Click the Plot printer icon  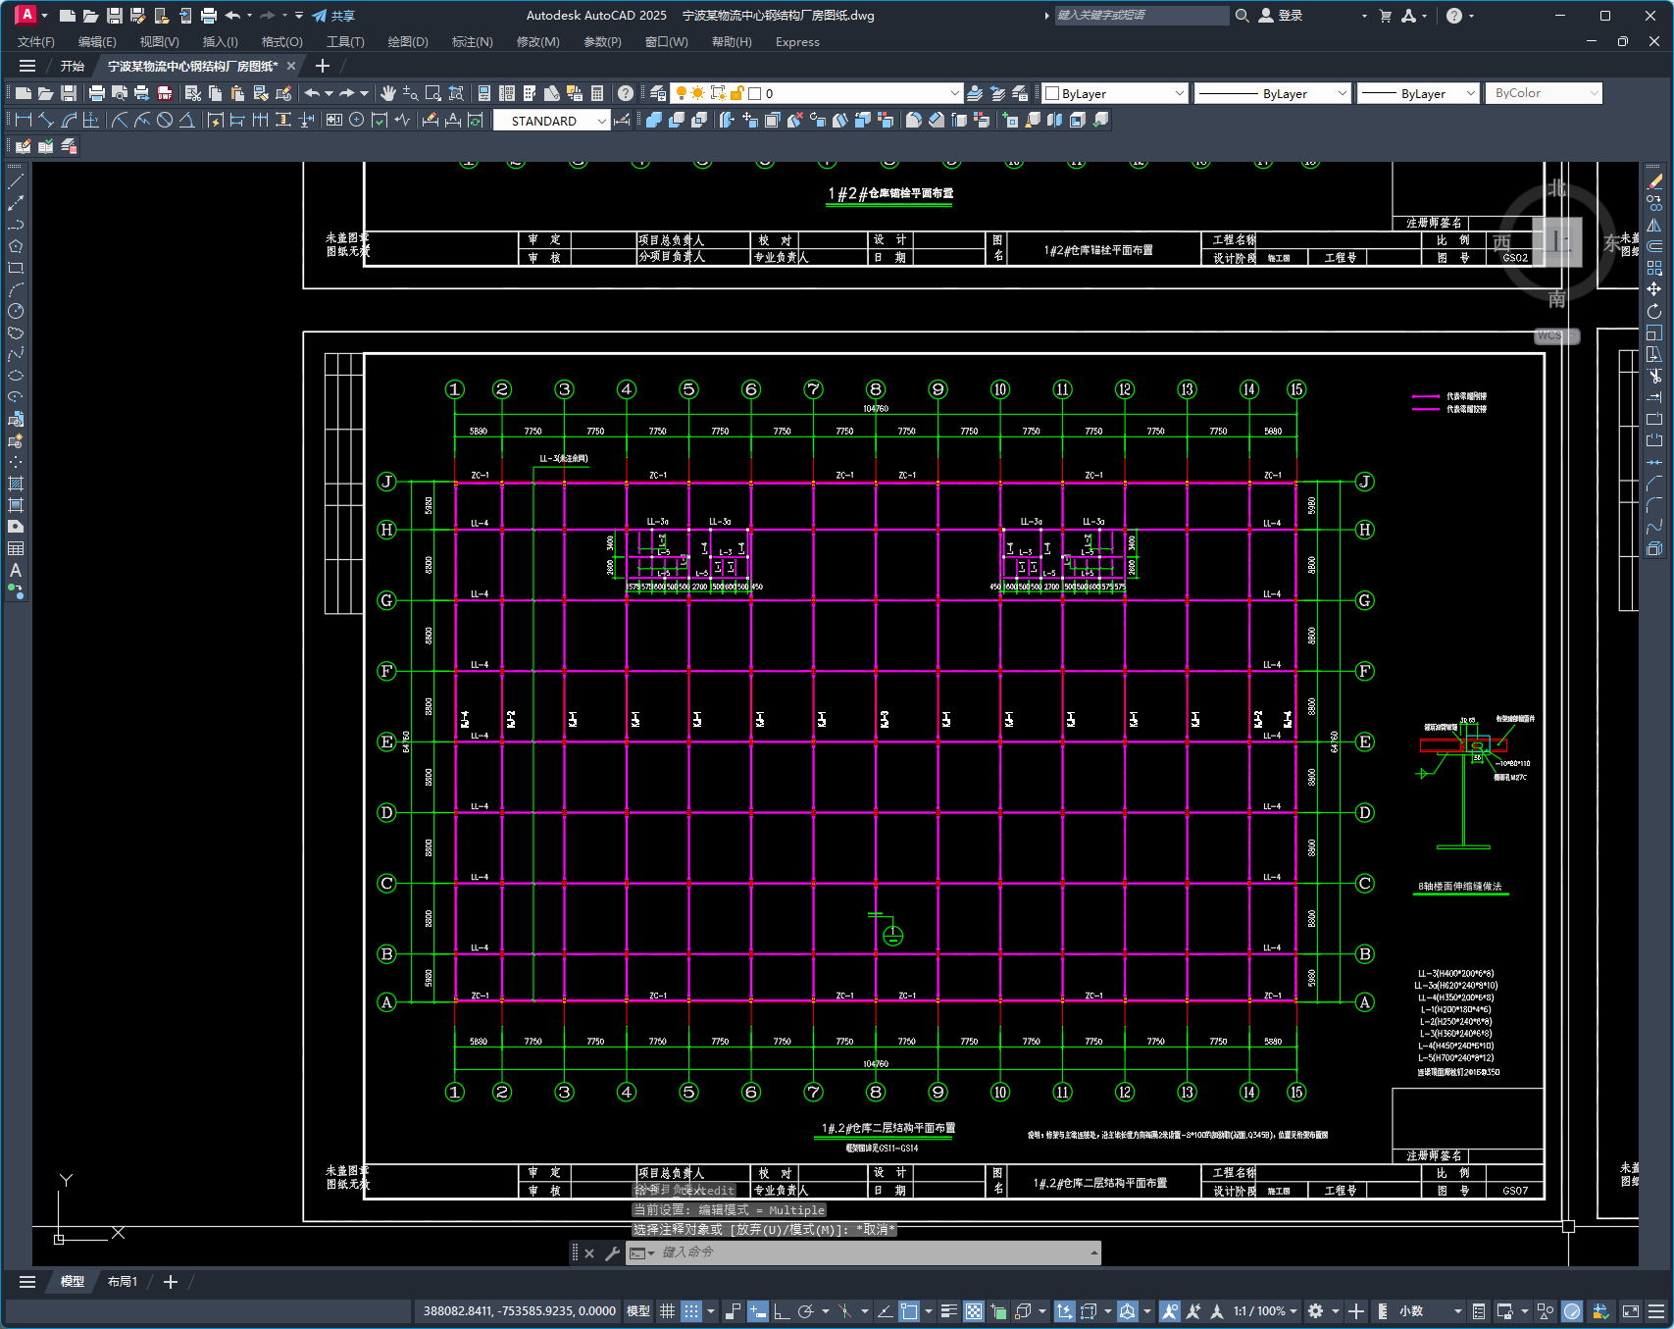[x=96, y=93]
